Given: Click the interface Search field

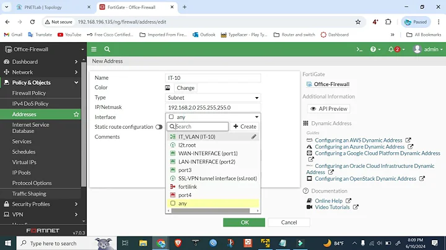Looking at the screenshot, I should click(198, 126).
